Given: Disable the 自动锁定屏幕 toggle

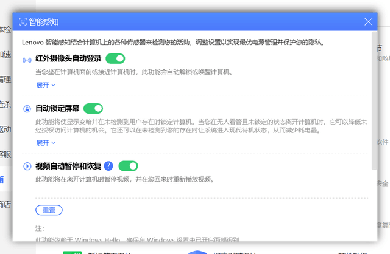Looking at the screenshot, I should (93, 108).
